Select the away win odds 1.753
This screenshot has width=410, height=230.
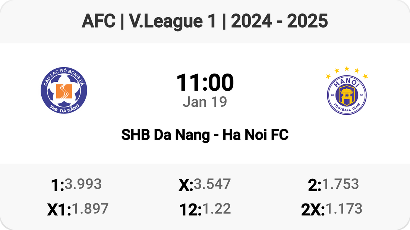click(340, 184)
